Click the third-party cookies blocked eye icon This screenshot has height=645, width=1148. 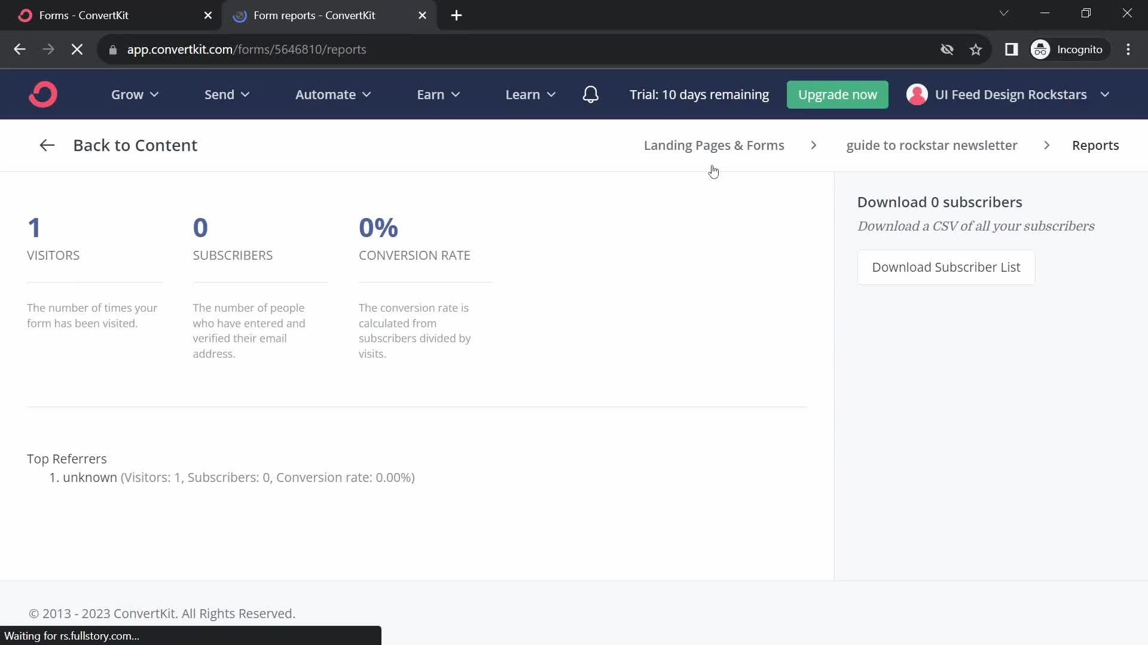(x=947, y=50)
